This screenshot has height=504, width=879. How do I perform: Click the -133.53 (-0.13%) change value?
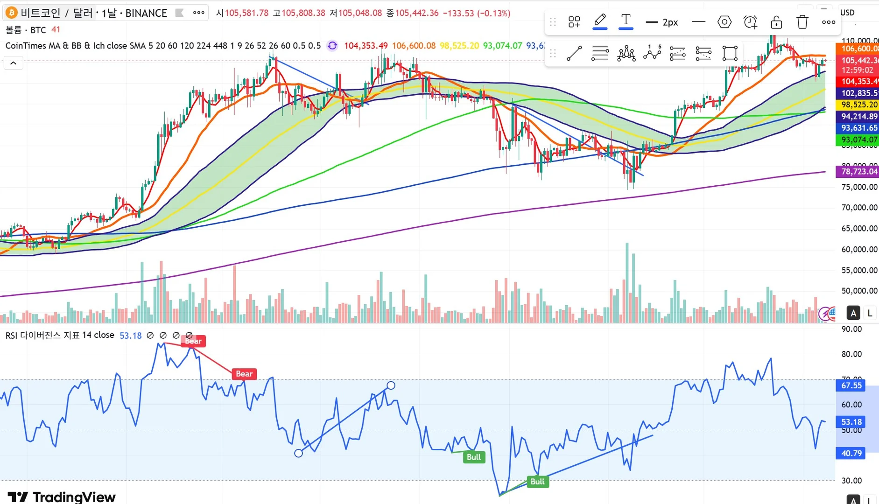tap(477, 13)
